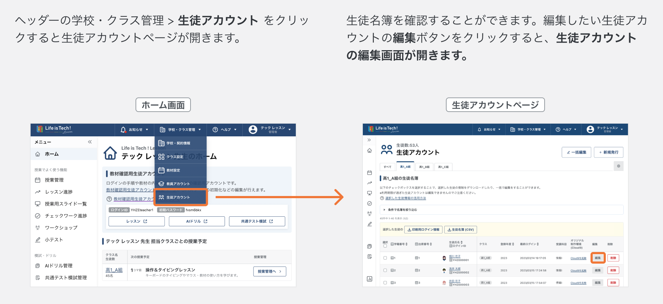Viewport: 663px width, 304px height.
Task: Switch to the 高1_A組 tab
Action: point(405,167)
